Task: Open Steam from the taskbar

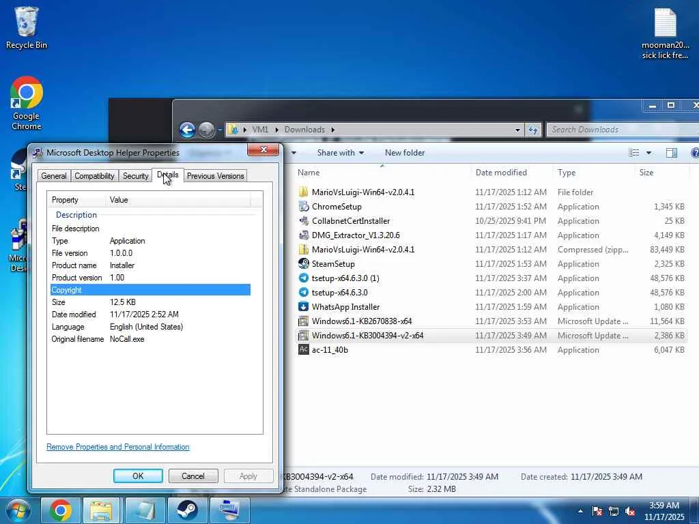Action: point(187,510)
